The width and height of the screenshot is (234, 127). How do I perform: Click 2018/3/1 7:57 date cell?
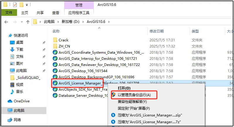pos(161,77)
